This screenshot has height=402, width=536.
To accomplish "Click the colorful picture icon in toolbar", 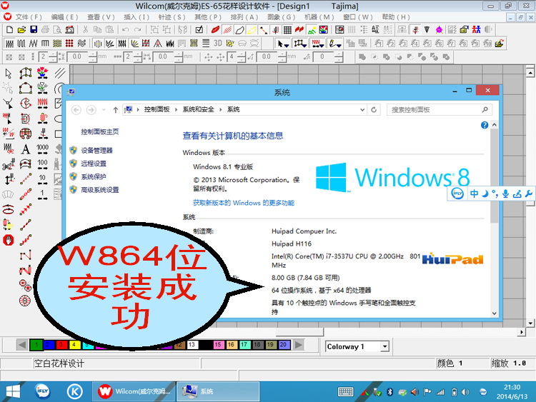I will [323, 30].
